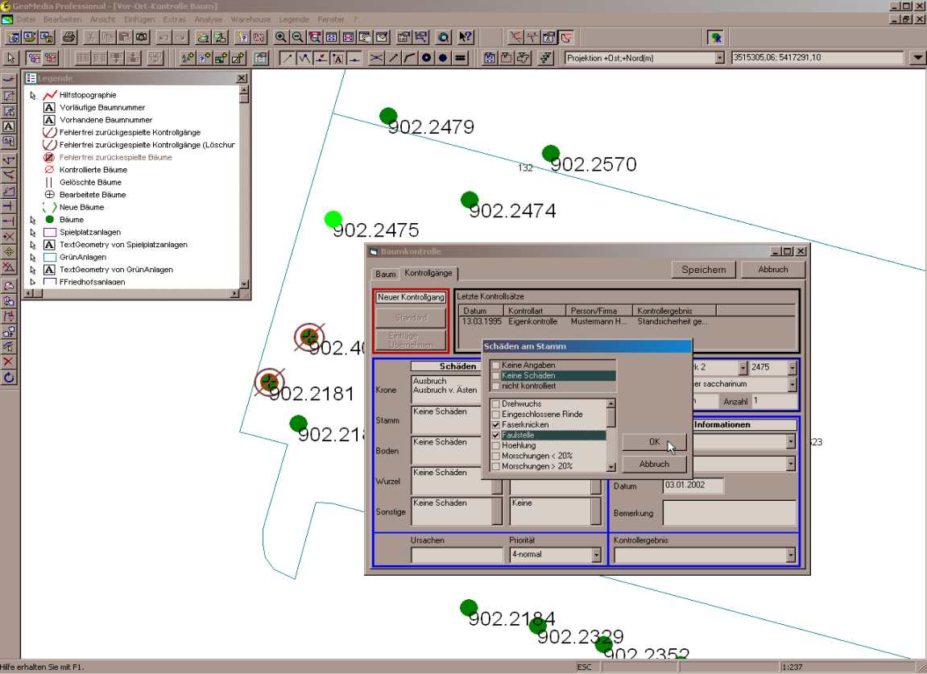Expand the Projektion coordinate dropdown
This screenshot has height=674, width=927.
tap(719, 58)
